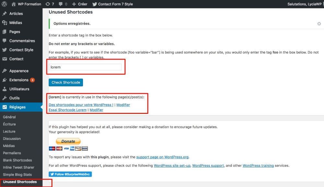Open 'Des shortcodes pour votre WordPress !' link
The width and height of the screenshot is (324, 187).
[81, 105]
